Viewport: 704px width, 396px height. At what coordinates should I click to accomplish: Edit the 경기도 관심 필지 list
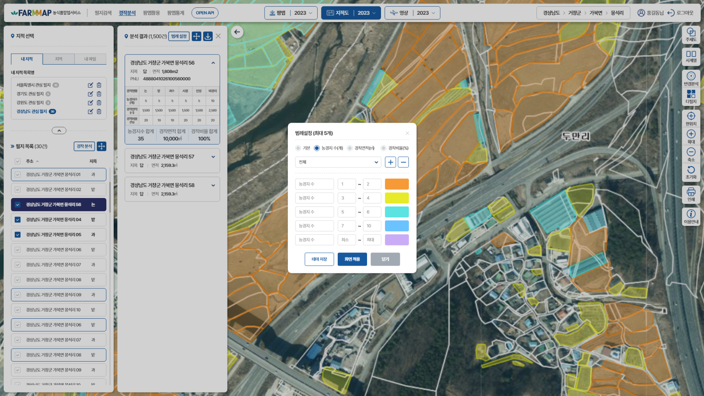click(x=90, y=94)
